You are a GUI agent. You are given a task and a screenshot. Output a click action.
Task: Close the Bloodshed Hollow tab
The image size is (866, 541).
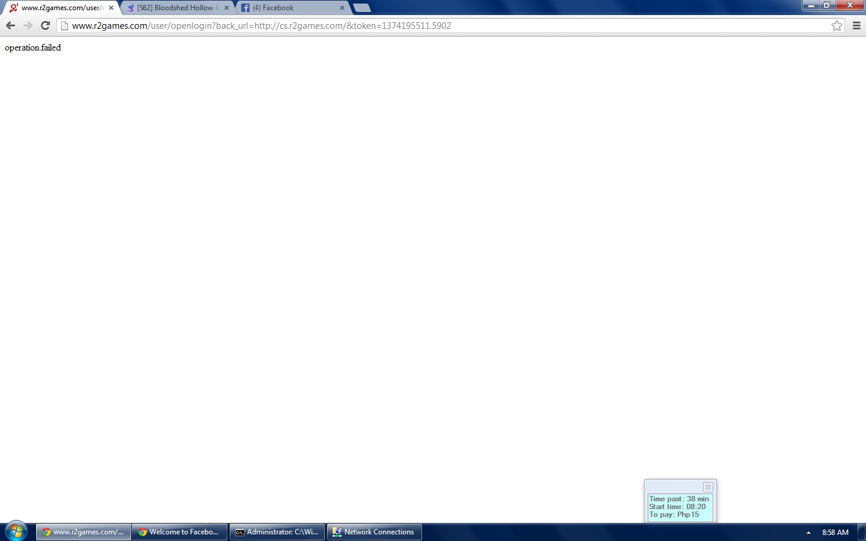pyautogui.click(x=227, y=8)
